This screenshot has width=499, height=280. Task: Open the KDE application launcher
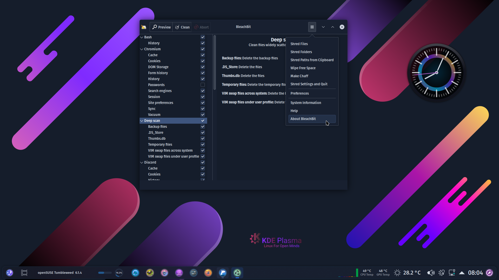point(10,273)
